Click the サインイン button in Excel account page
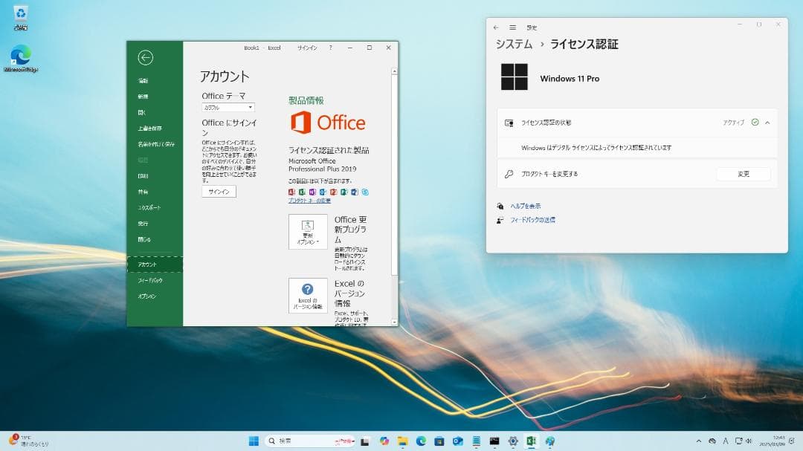Image resolution: width=803 pixels, height=451 pixels. 218,191
